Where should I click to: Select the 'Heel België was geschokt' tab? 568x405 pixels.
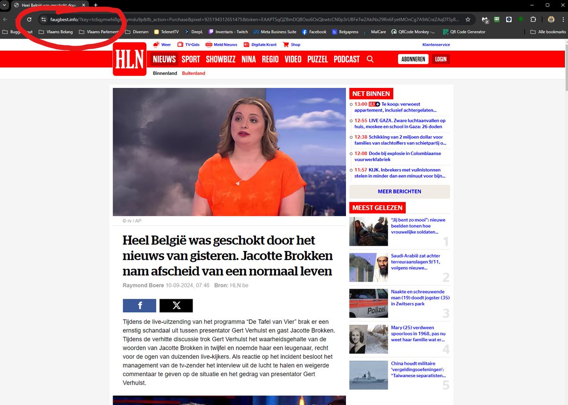pyautogui.click(x=49, y=5)
